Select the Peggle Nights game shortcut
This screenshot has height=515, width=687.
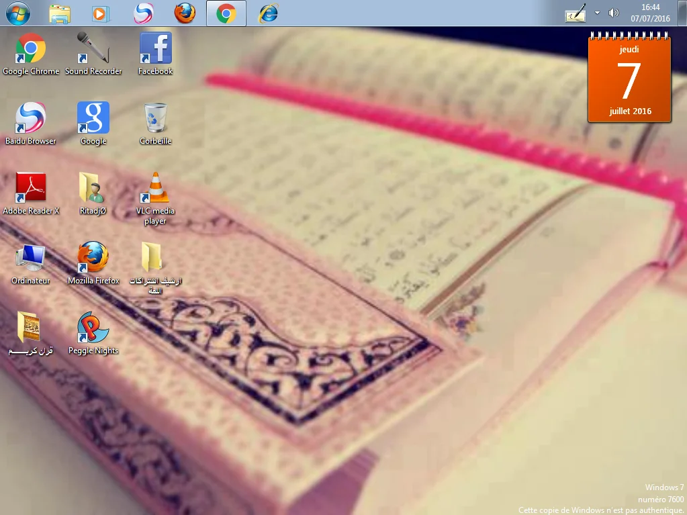(x=93, y=328)
